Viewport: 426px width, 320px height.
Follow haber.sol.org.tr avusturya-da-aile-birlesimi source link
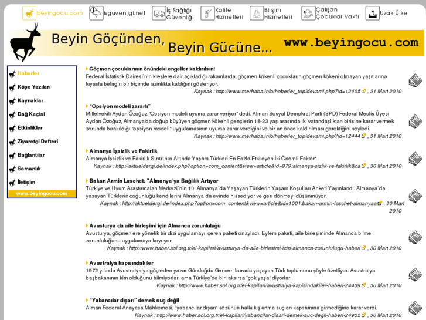[x=245, y=248]
